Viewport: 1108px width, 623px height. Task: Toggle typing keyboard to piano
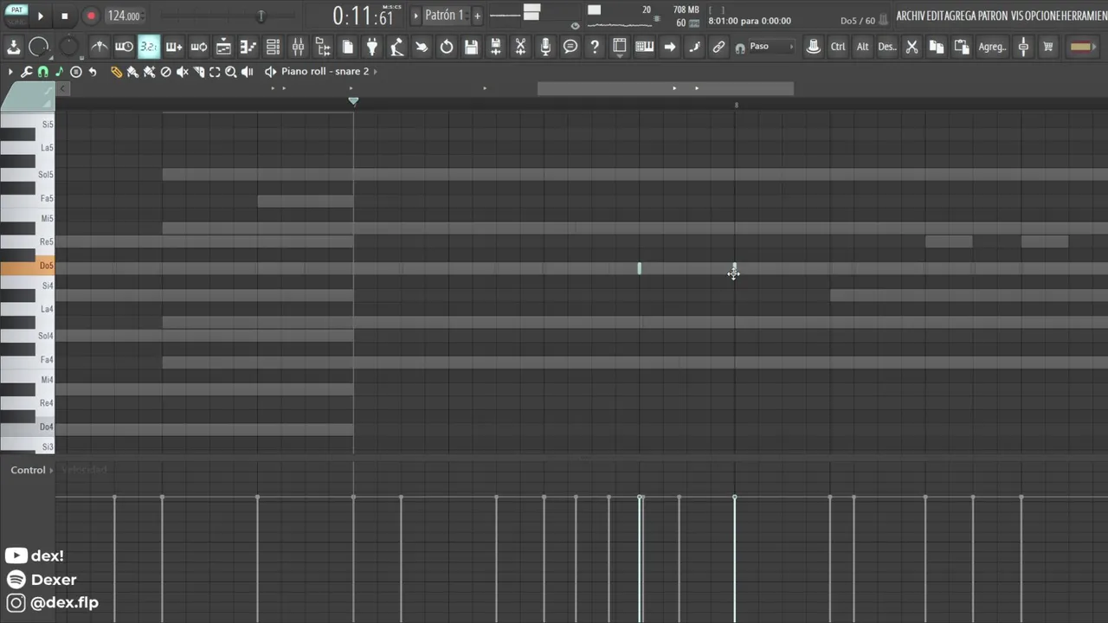[x=645, y=47]
